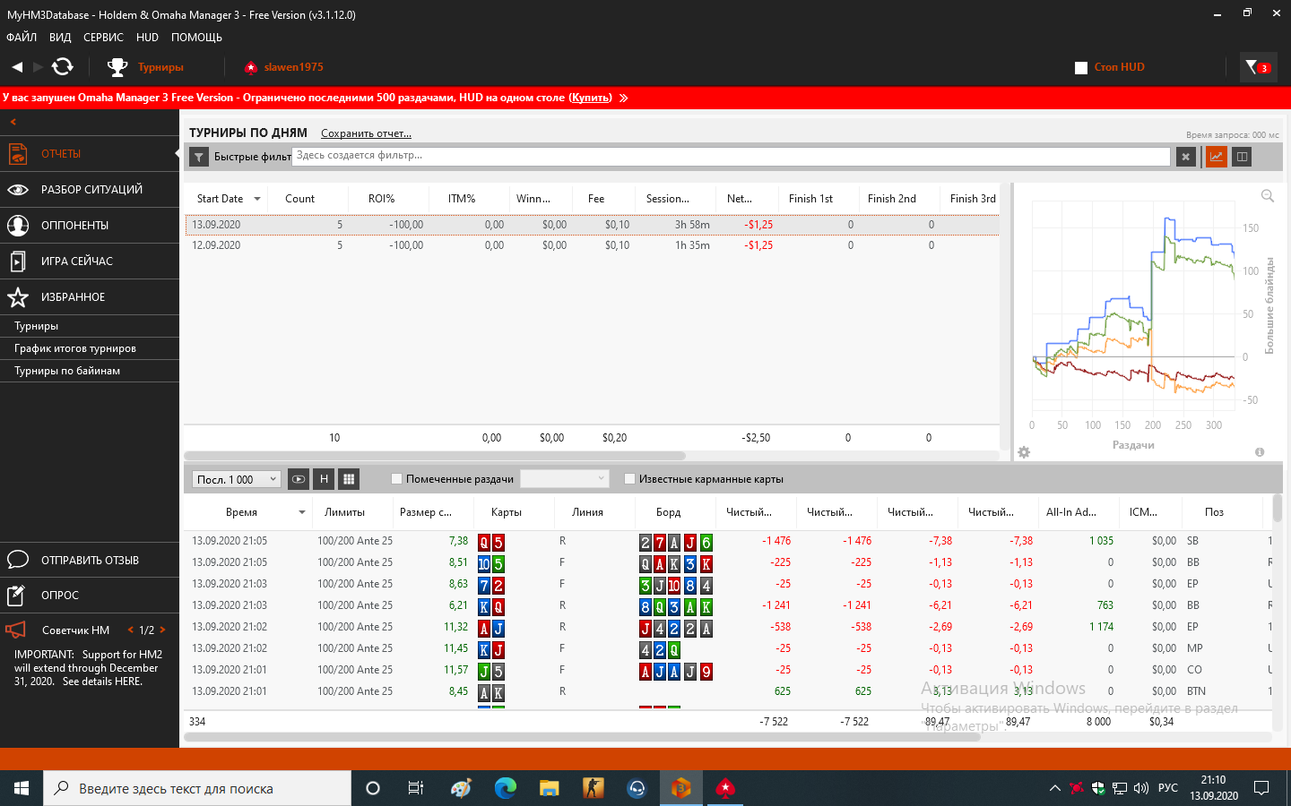
Task: Click the H hand history icon
Action: [x=324, y=479]
